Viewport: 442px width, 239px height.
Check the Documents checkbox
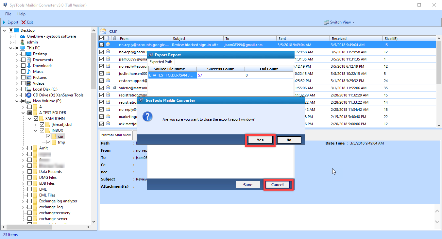coord(23,60)
